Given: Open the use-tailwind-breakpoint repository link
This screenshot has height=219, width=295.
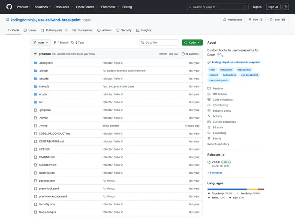Looking at the screenshot, I should click(x=59, y=20).
